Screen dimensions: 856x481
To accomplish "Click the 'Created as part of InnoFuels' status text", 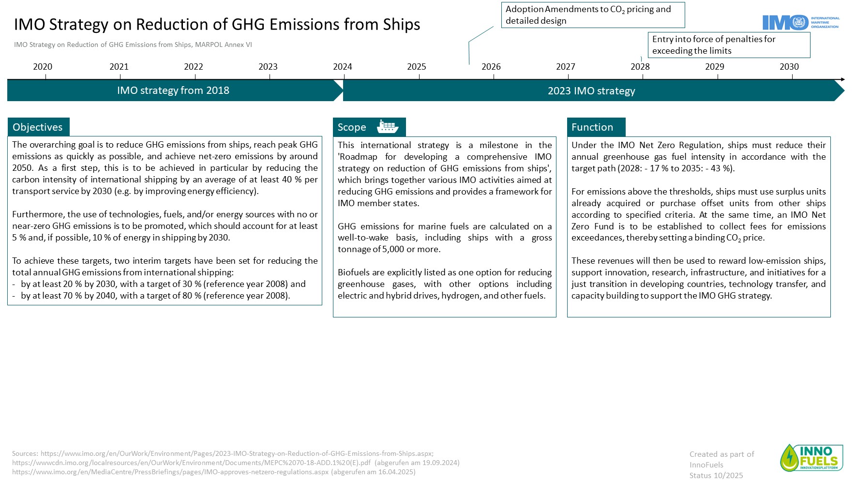I will click(721, 465).
